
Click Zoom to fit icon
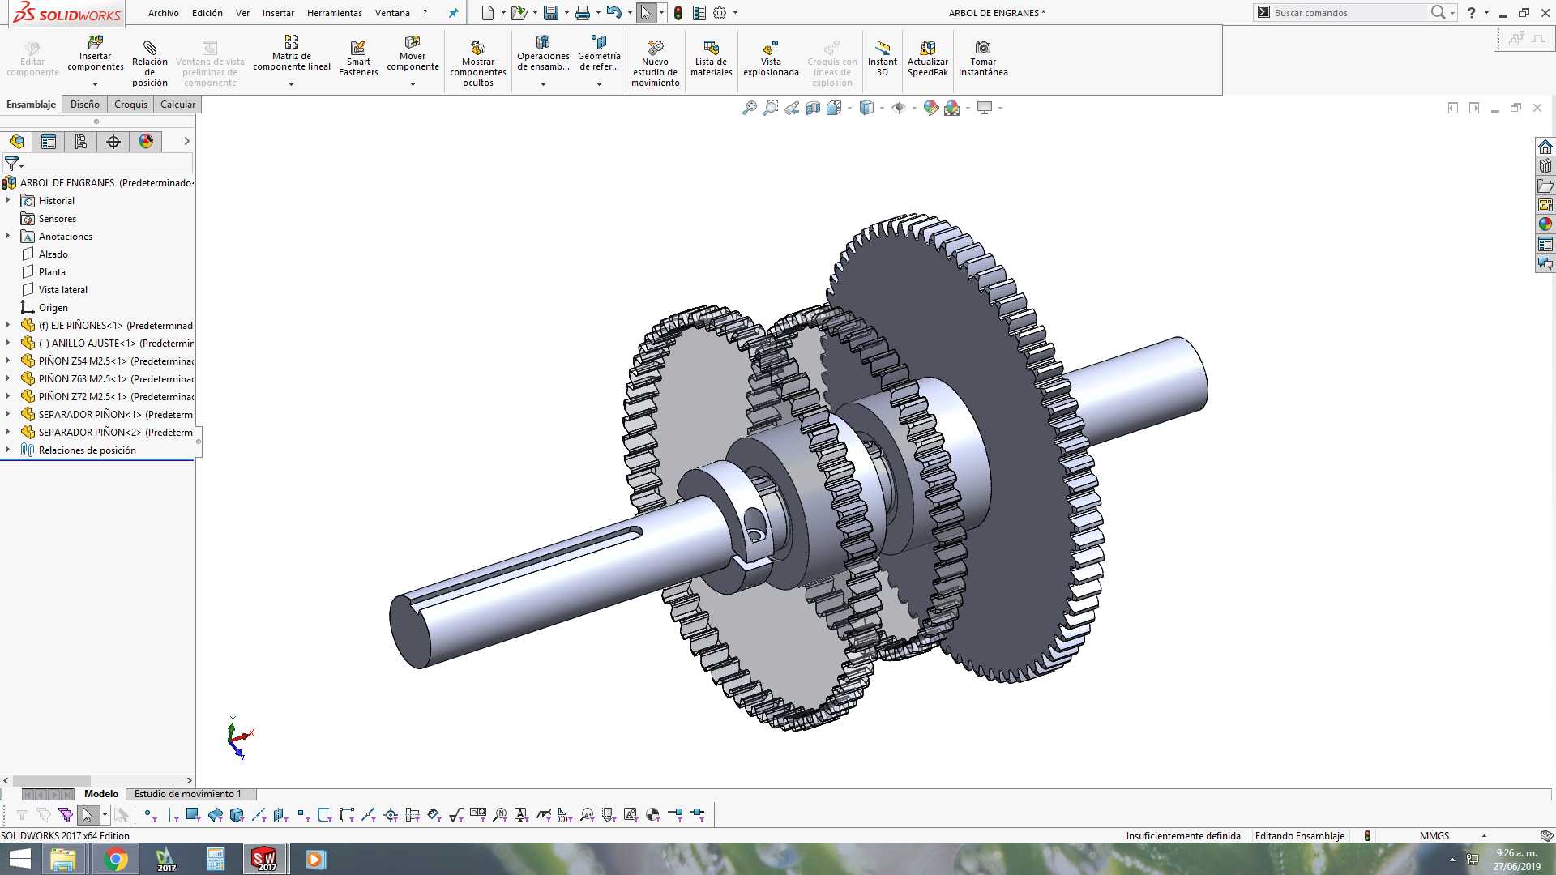pyautogui.click(x=750, y=108)
